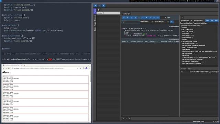Image resolution: width=220 pixels, height=124 pixels.
Task: Click the alert card dated 2023-07-04 06:00:00
Action: (46, 79)
